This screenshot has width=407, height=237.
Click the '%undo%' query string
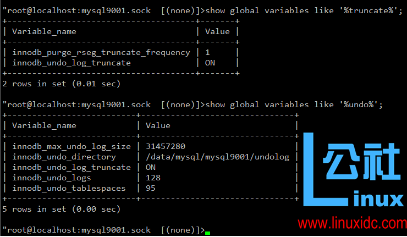tap(359, 104)
